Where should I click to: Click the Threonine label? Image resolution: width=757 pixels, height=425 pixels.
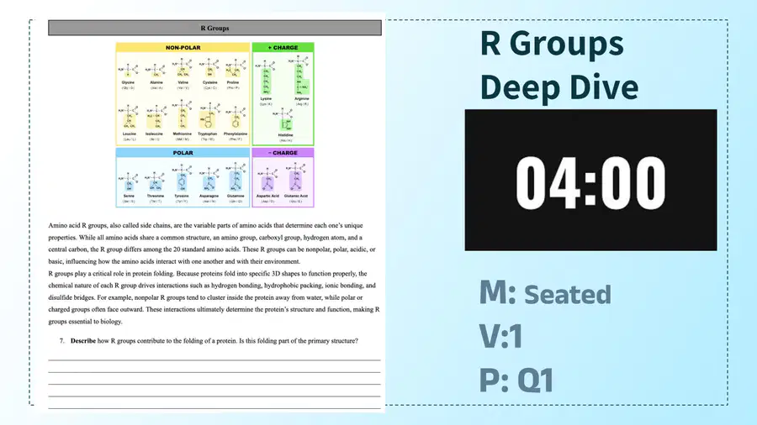(156, 196)
